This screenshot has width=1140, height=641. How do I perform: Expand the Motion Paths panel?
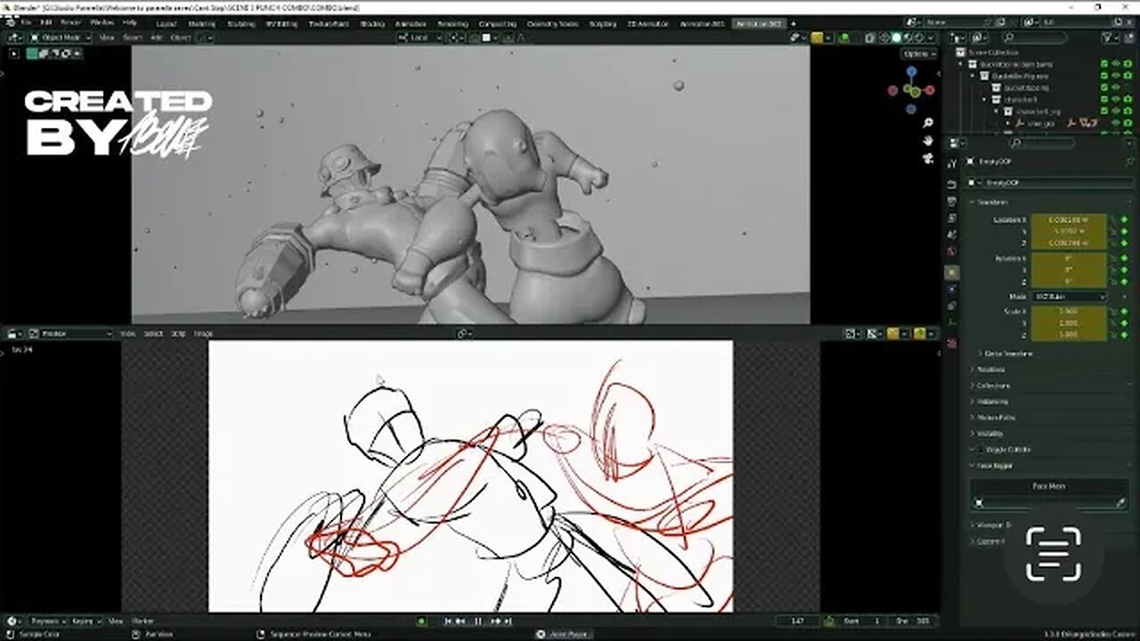(995, 418)
